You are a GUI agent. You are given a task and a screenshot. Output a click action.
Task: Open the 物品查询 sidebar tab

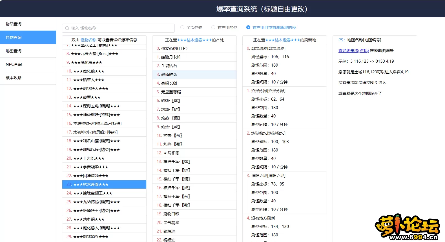pos(28,24)
